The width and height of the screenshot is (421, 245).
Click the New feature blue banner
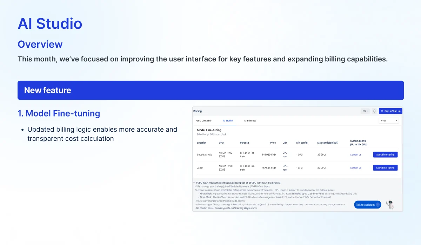[x=210, y=90]
